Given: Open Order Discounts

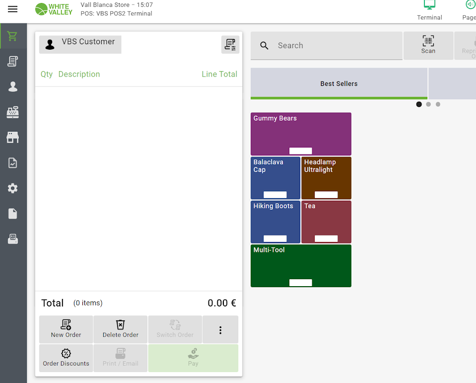Looking at the screenshot, I should point(66,358).
